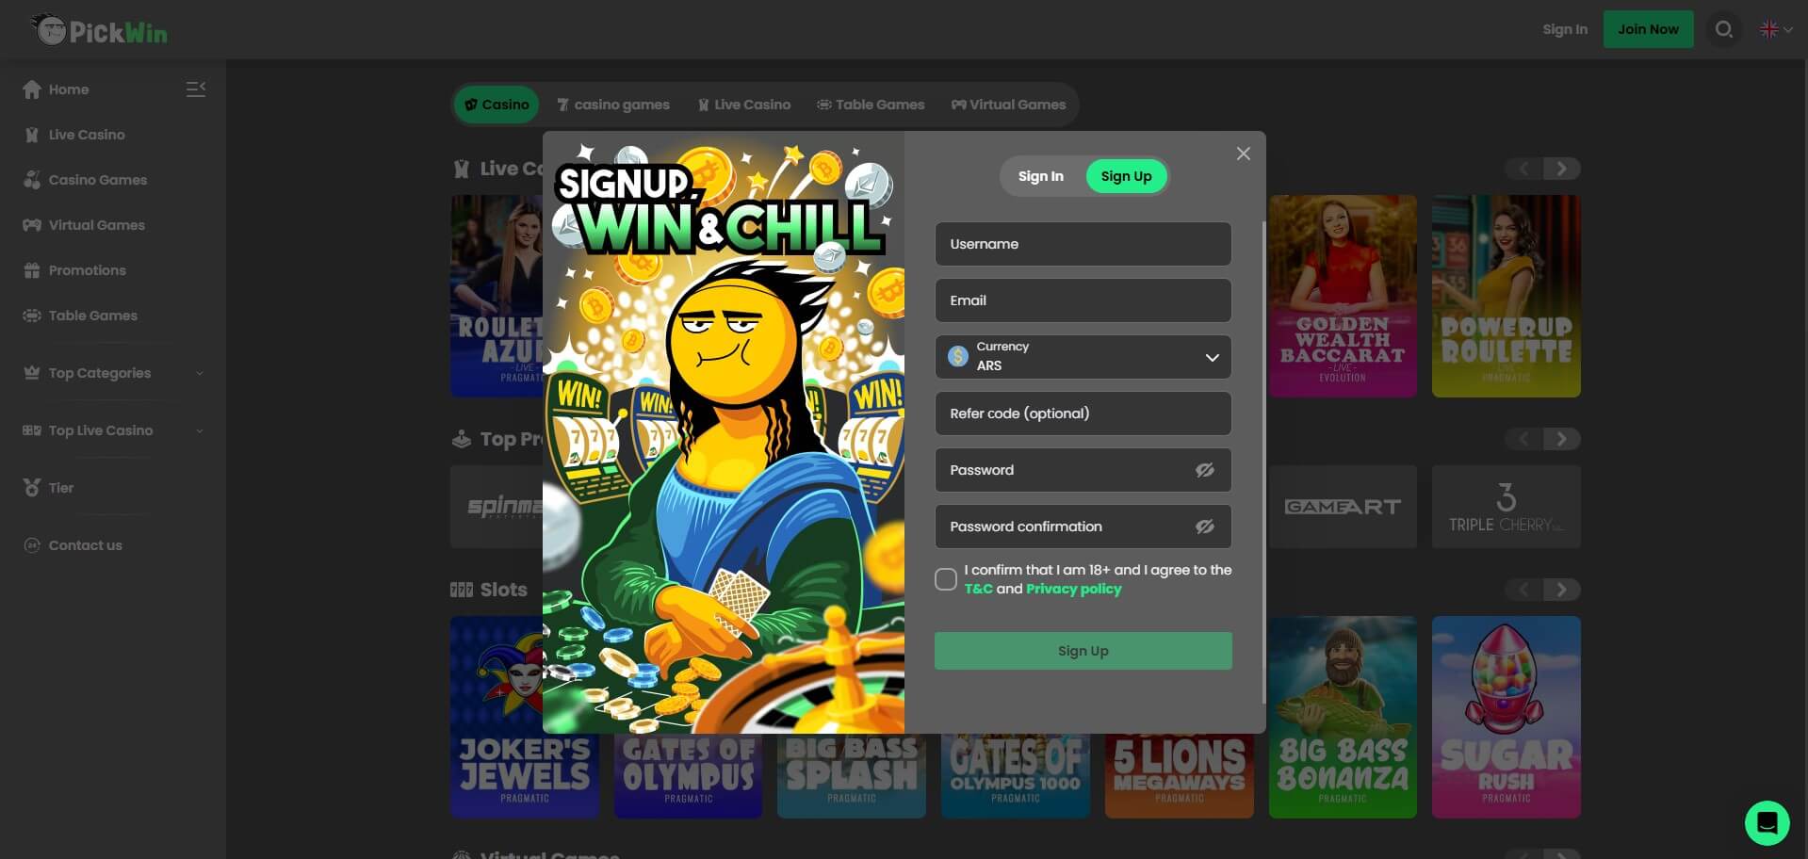Click the Promotions gift icon
Image resolution: width=1808 pixels, height=859 pixels.
point(31,270)
